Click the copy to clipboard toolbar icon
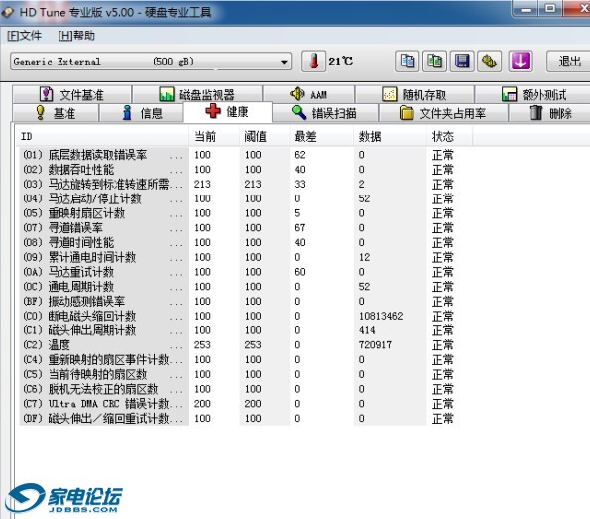This screenshot has width=590, height=519. 407,61
